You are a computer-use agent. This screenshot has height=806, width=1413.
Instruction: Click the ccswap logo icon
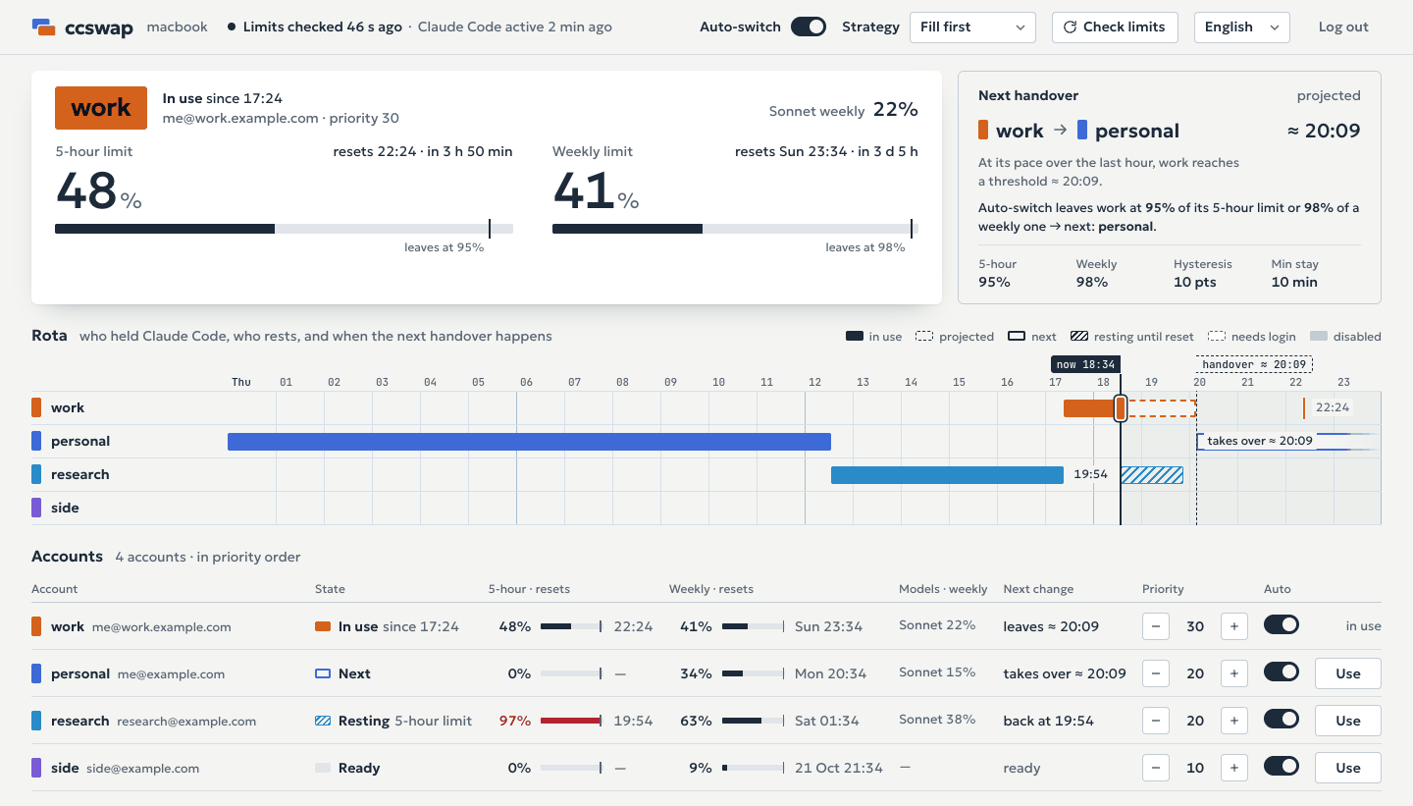[43, 27]
